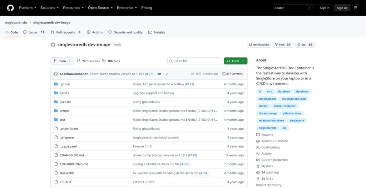Click the Custom properties icon
Image resolution: width=366 pixels, height=188 pixels.
[x=258, y=160]
